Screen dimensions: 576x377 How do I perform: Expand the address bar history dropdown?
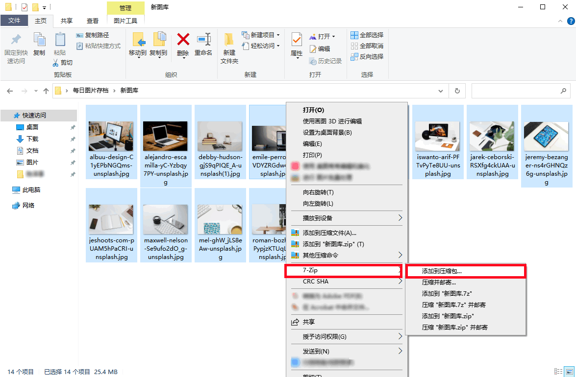point(440,91)
